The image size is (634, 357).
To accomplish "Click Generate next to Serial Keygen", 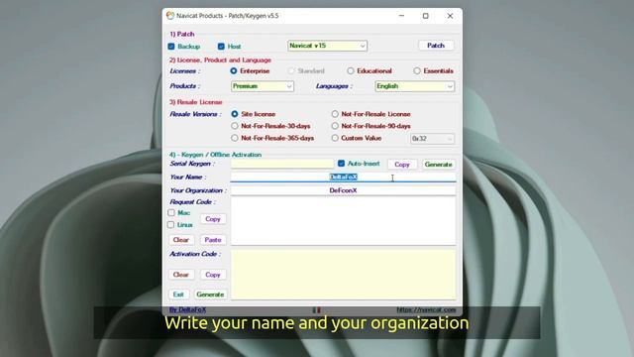I will 438,165.
